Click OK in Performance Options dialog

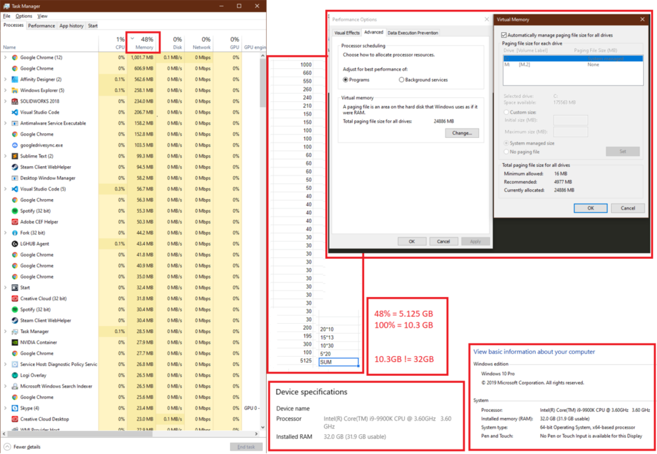[x=411, y=242]
